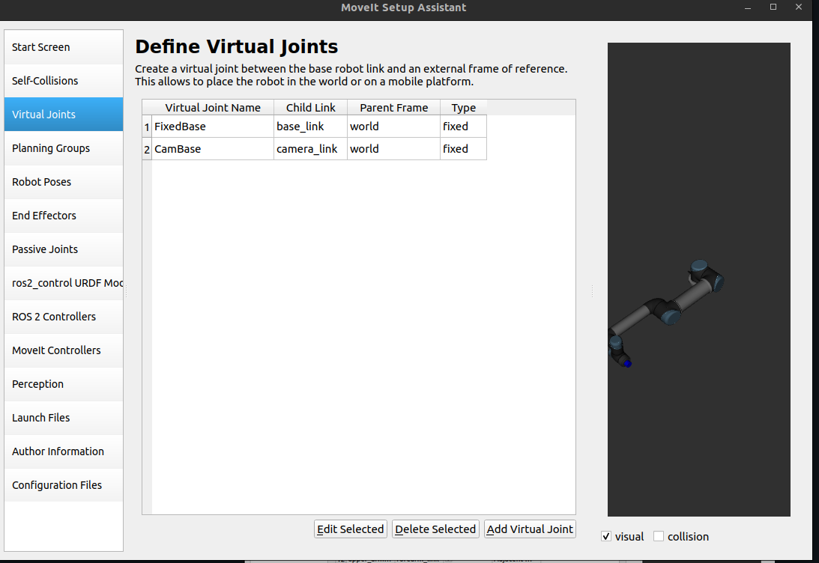Viewport: 819px width, 563px height.
Task: Click Add Virtual Joint button
Action: (x=530, y=529)
